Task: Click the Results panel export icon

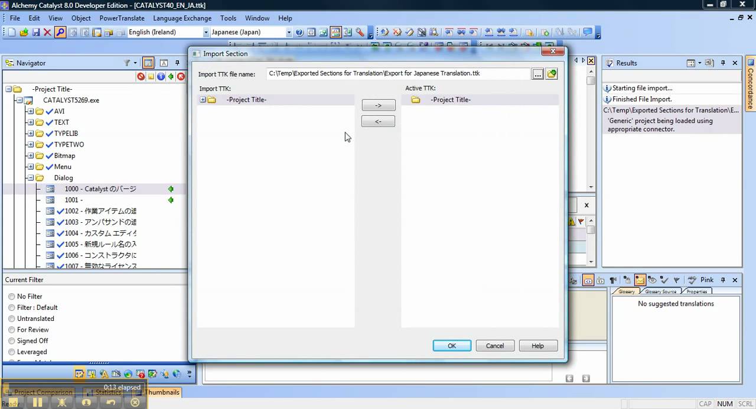Action: tap(710, 63)
